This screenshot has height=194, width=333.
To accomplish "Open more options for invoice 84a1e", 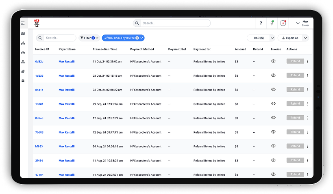I will (307, 90).
